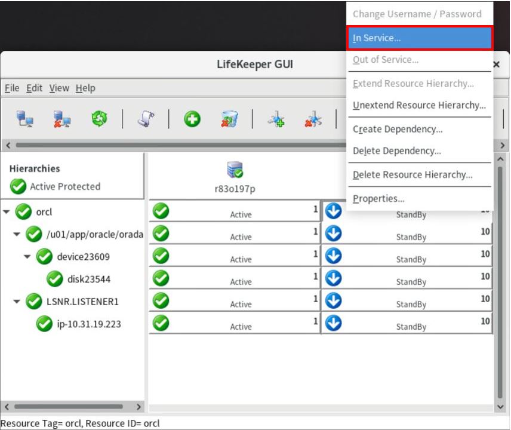Click the StandBy arrow icon in the ip-10.31.19.223 row
511x430 pixels.
(x=333, y=323)
